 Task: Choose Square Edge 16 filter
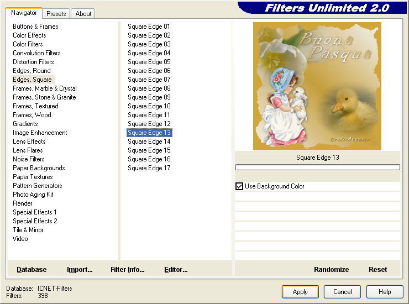[x=149, y=159]
